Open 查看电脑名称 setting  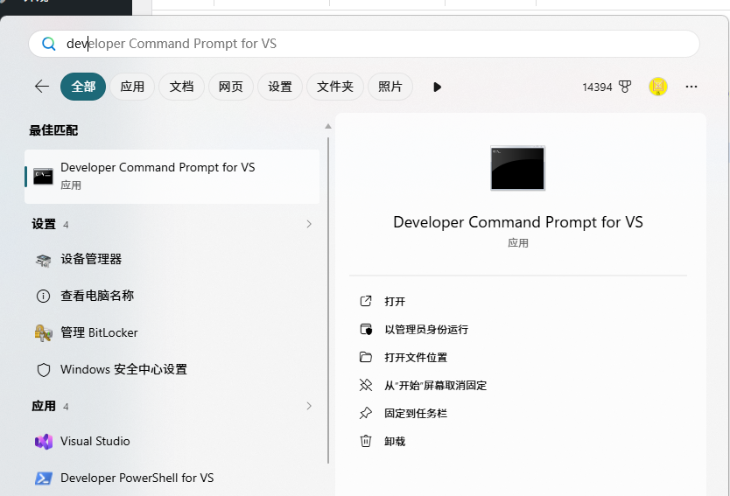pos(172,296)
